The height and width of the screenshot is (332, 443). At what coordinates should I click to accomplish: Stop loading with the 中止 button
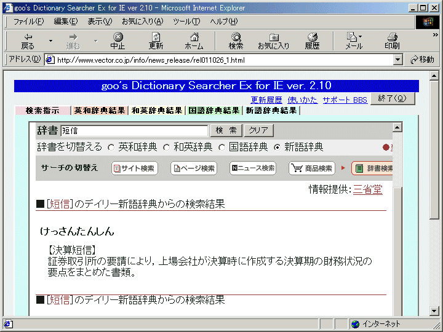click(118, 41)
